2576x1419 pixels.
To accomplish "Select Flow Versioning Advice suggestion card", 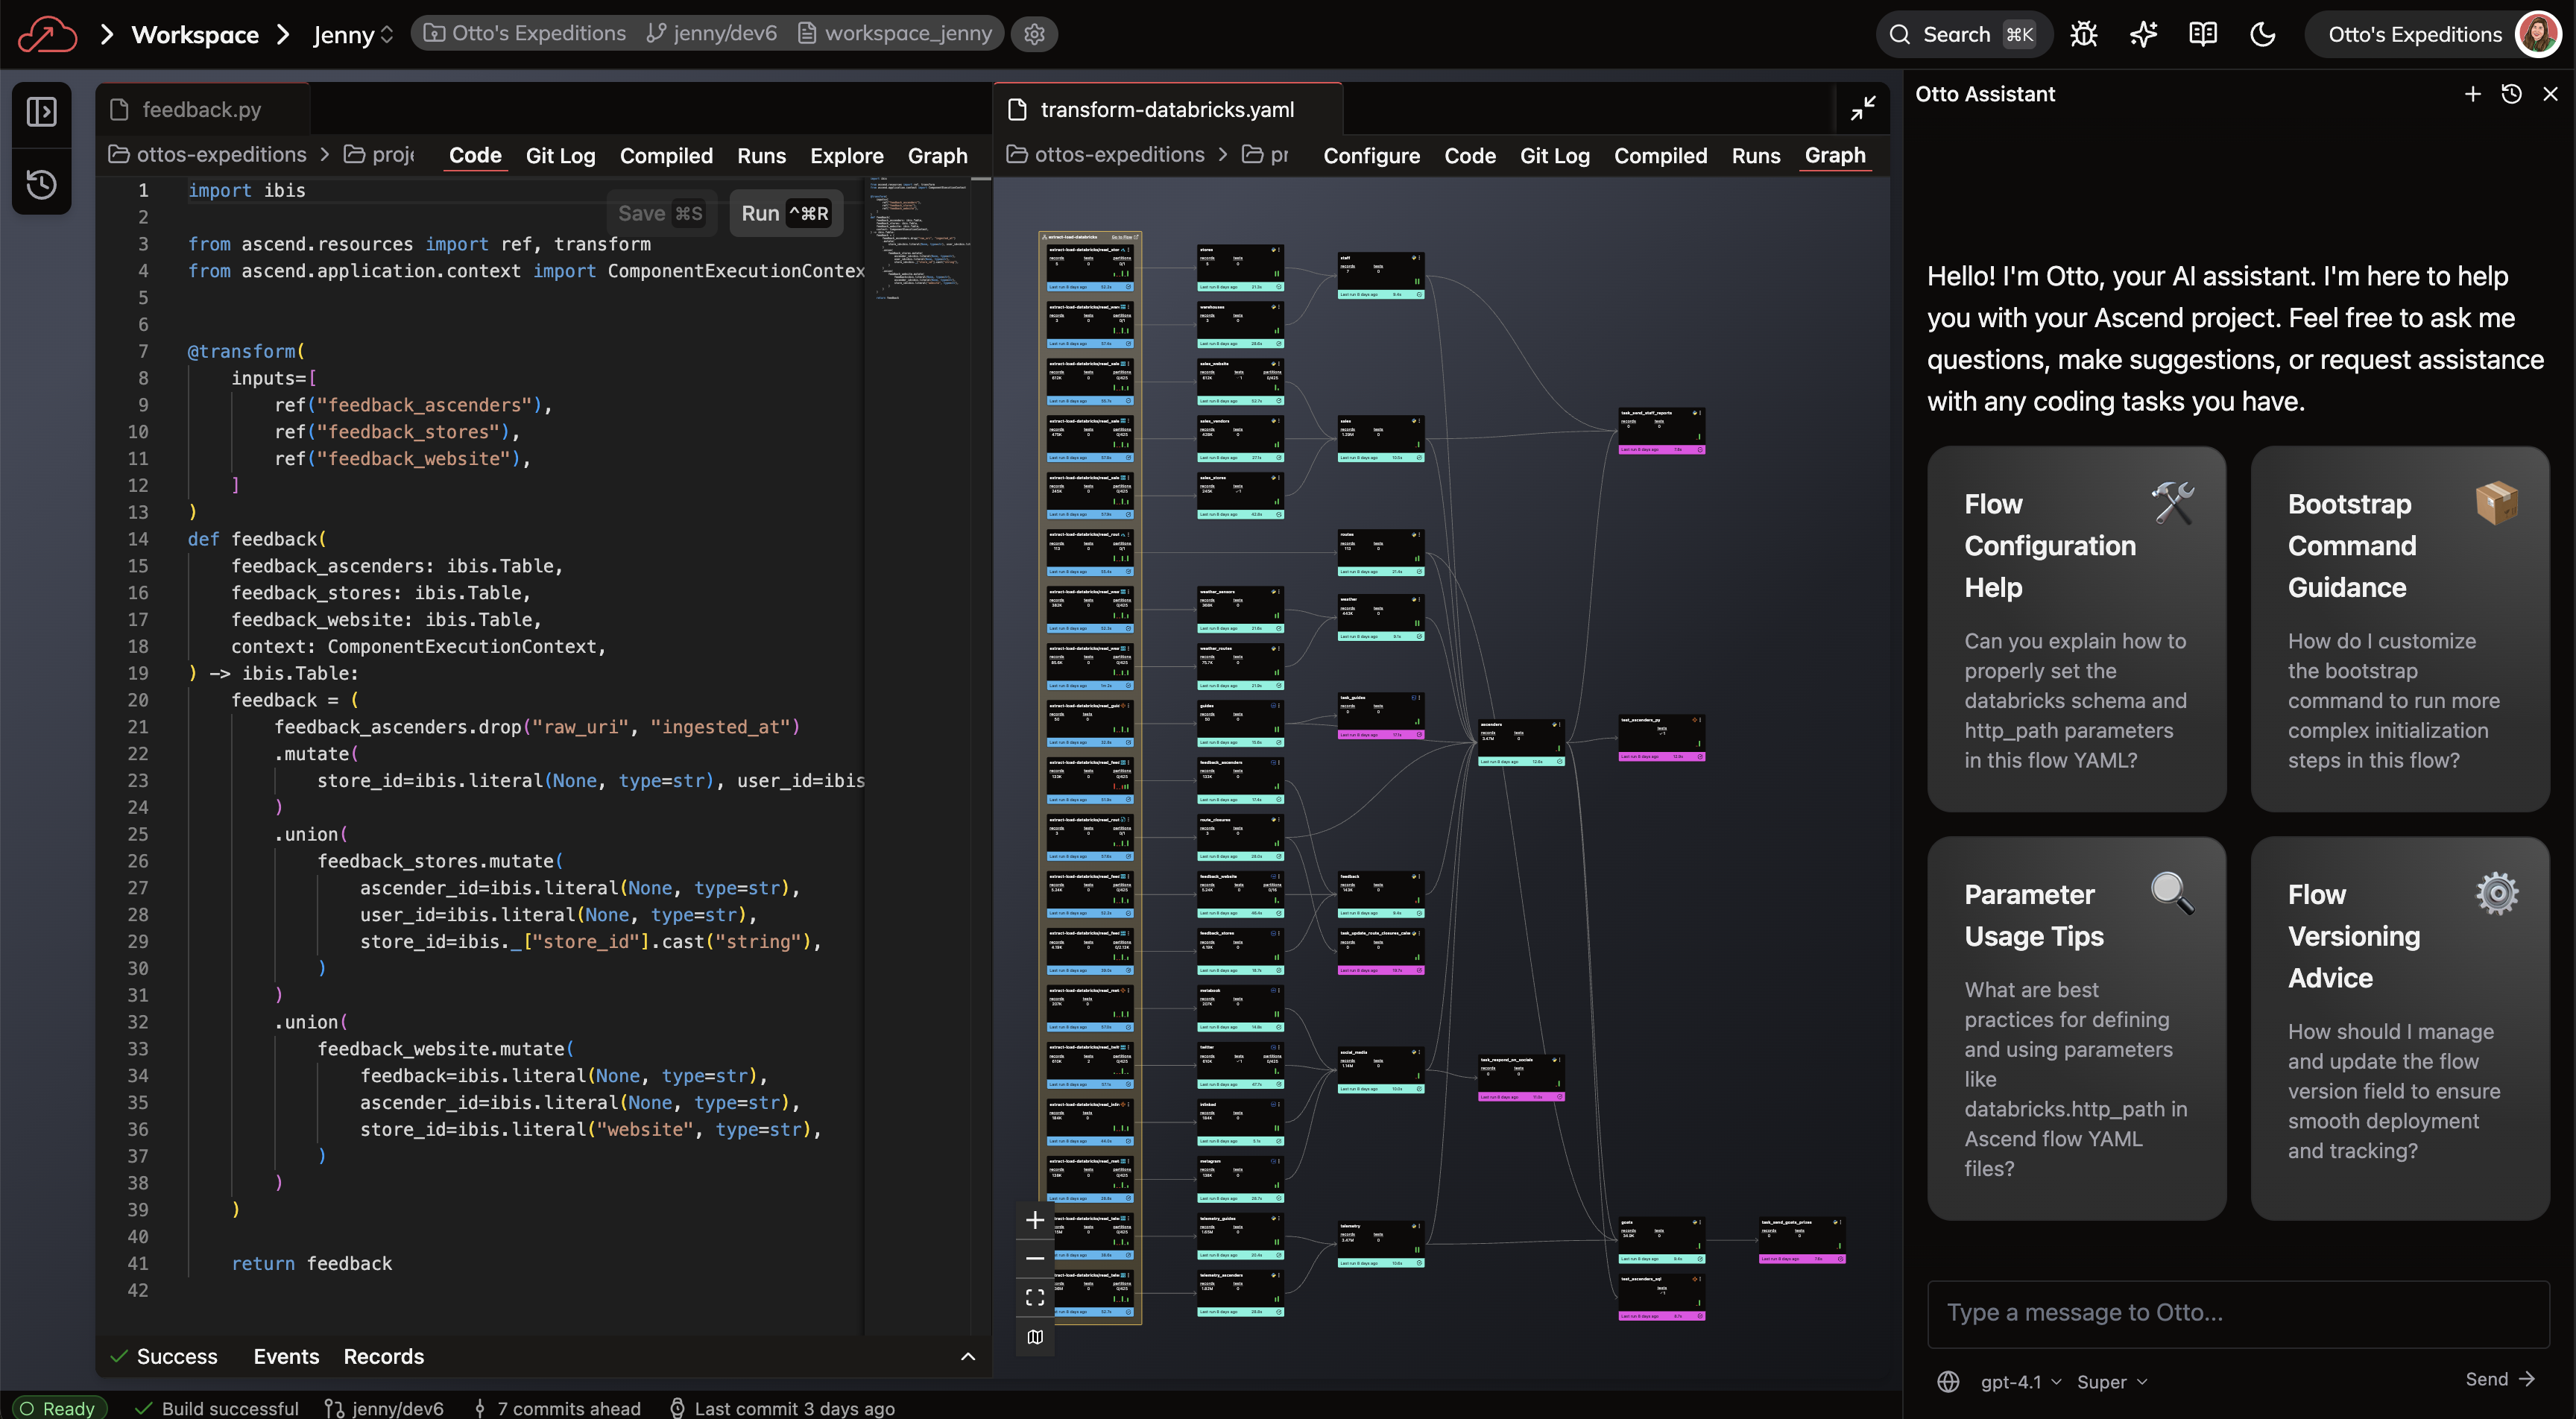I will [2399, 1028].
